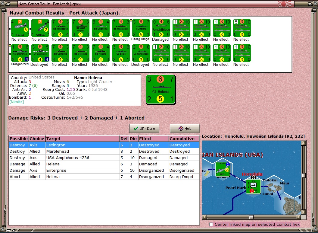Select the Marblehead row in results table
Screen dimensions: 318x233
point(104,151)
